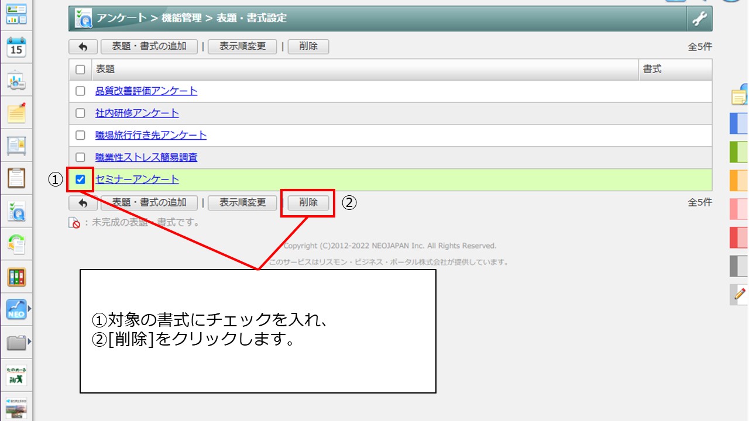
Task: Click the top 削除 button
Action: 308,47
